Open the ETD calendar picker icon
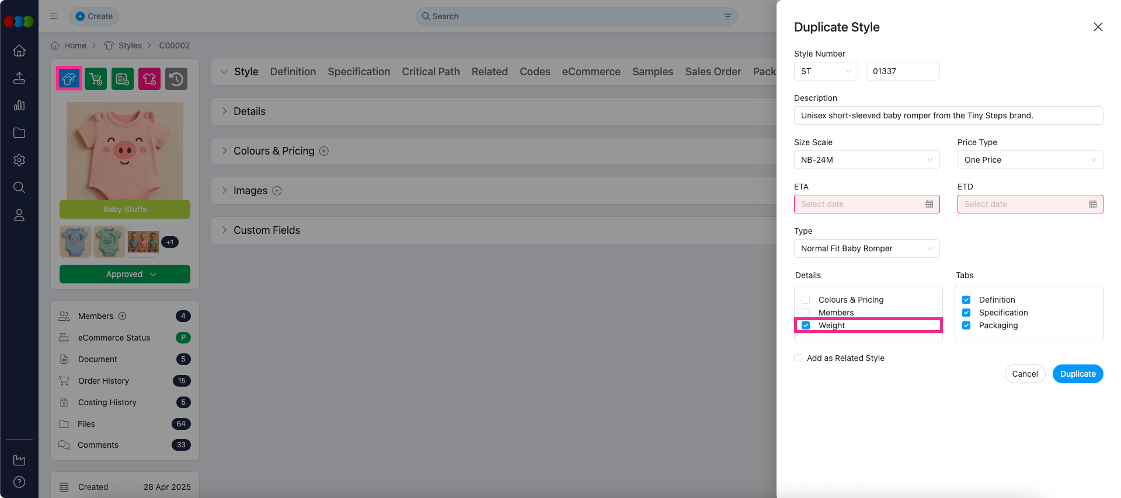Image resolution: width=1121 pixels, height=498 pixels. pyautogui.click(x=1092, y=204)
